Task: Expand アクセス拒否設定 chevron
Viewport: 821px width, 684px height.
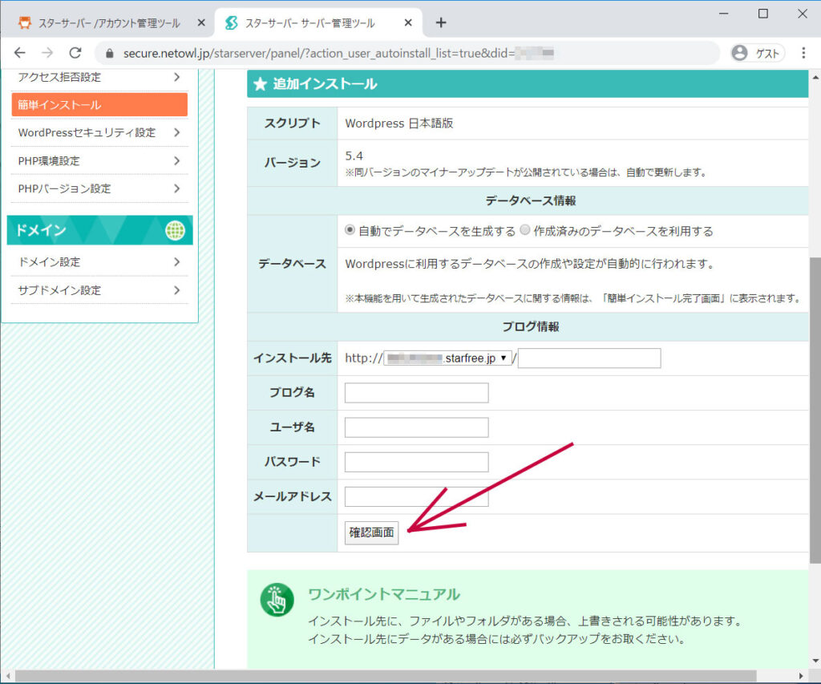Action: (x=177, y=77)
